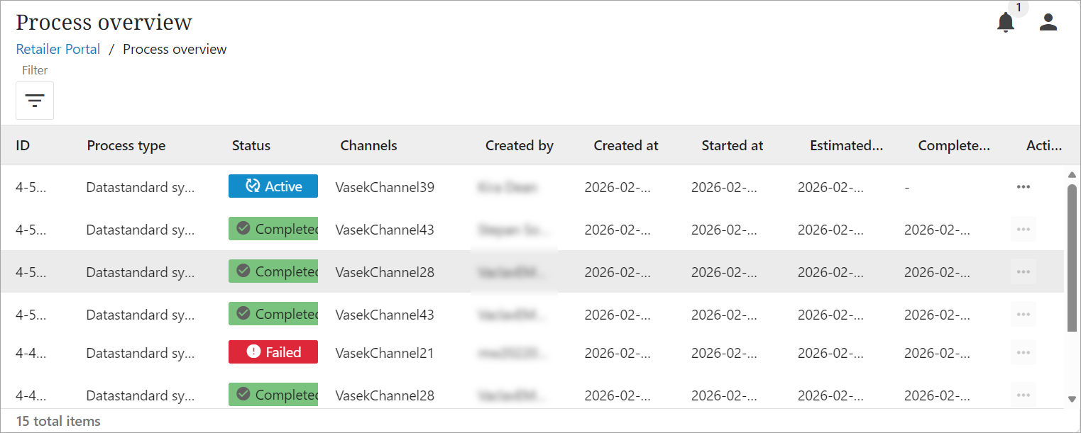This screenshot has width=1081, height=433.
Task: Click the notification count badge
Action: pos(1019,8)
